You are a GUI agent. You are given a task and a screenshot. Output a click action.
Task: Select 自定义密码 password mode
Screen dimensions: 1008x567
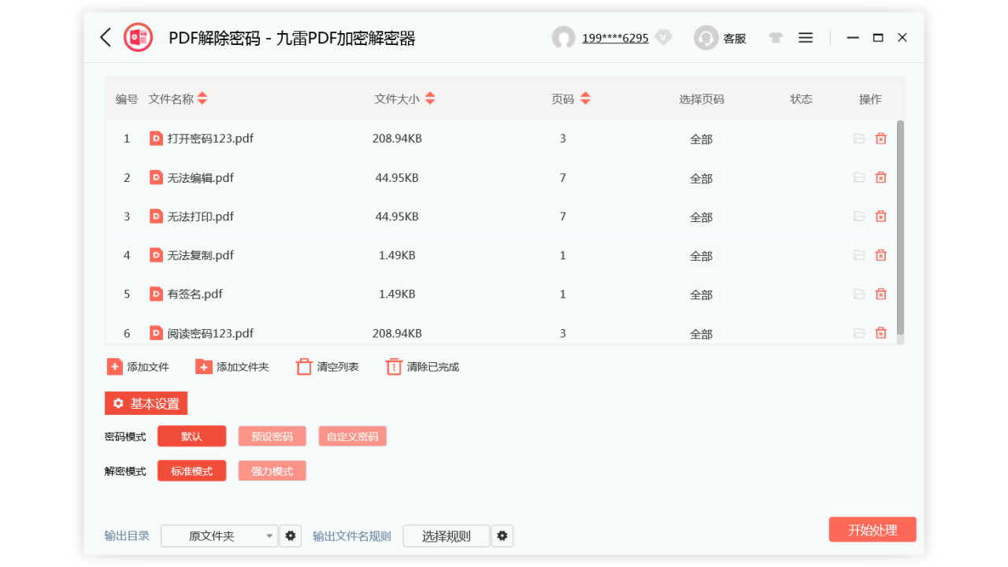tap(352, 435)
